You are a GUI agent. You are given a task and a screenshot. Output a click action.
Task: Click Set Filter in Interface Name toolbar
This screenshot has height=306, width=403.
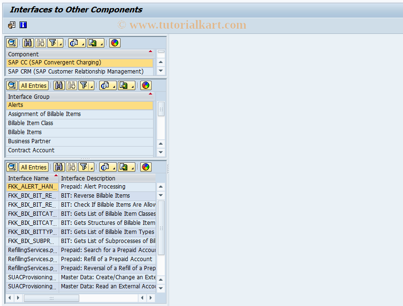point(83,167)
